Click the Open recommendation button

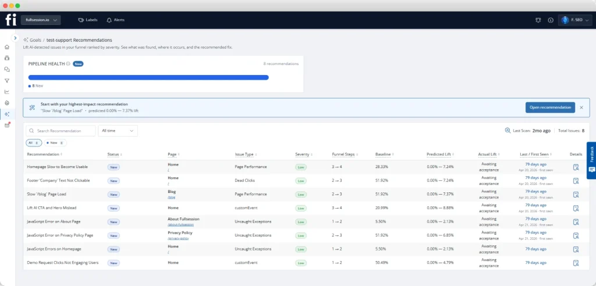coord(550,108)
